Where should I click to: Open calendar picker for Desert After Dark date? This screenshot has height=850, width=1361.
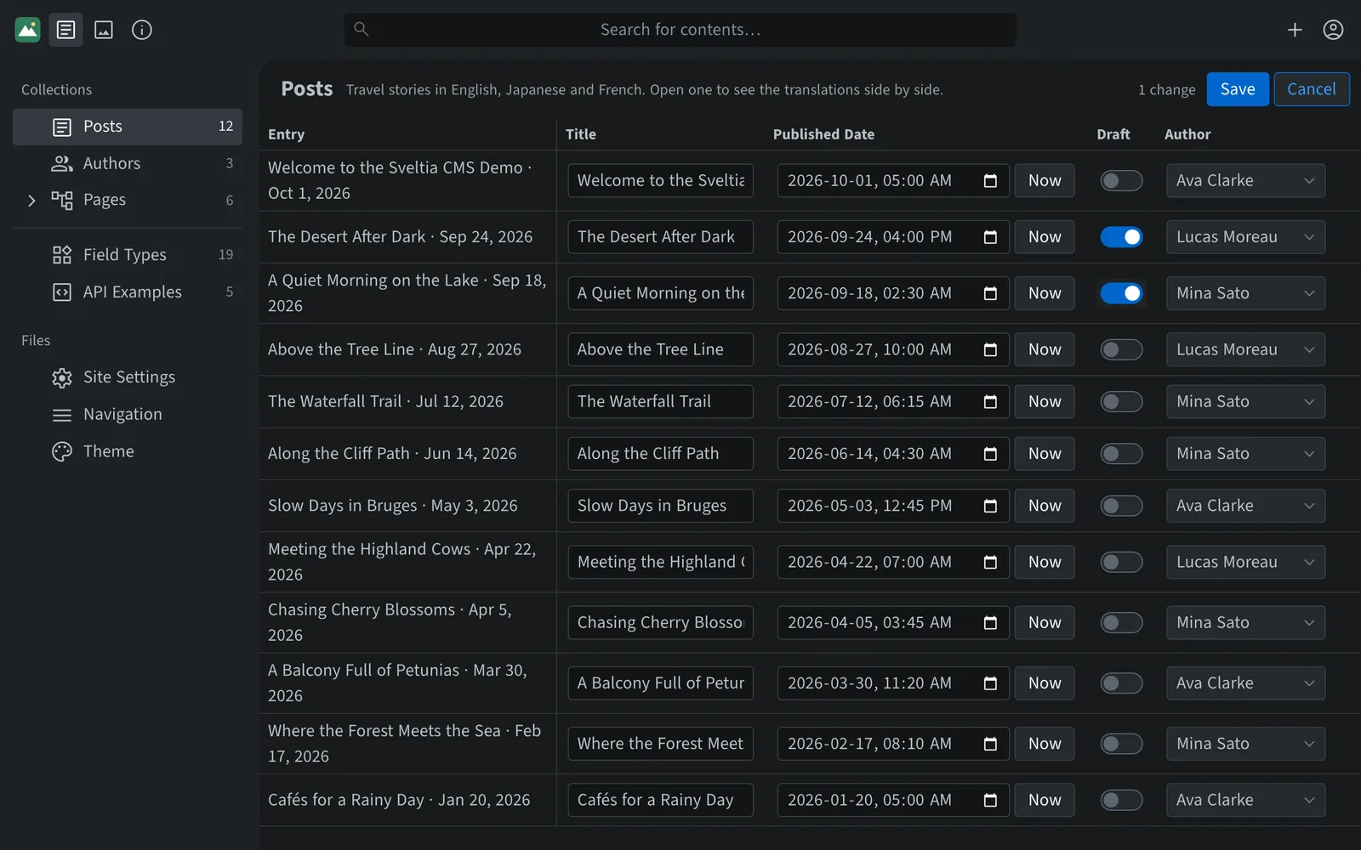pos(990,237)
